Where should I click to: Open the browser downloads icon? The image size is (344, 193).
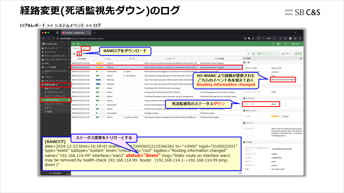click(280, 38)
